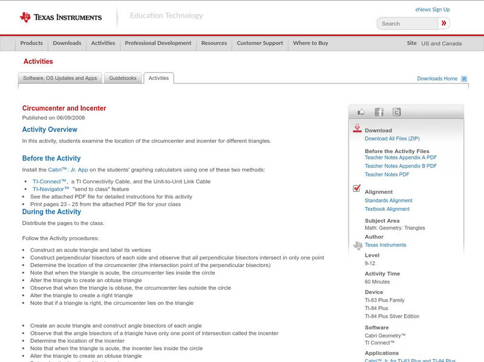Screen dimensions: 484x362
Task: Click the gray TI logo beside Author
Action: [358, 246]
